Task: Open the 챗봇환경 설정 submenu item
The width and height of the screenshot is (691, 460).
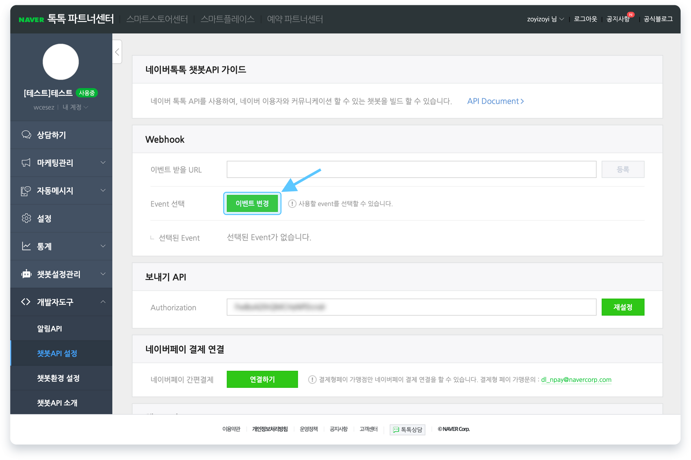Action: click(x=58, y=378)
